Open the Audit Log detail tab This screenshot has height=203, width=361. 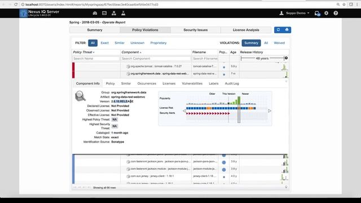click(x=232, y=83)
